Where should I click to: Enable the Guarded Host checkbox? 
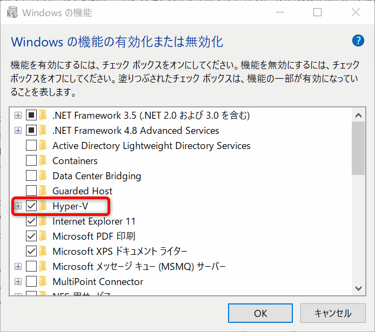point(31,191)
